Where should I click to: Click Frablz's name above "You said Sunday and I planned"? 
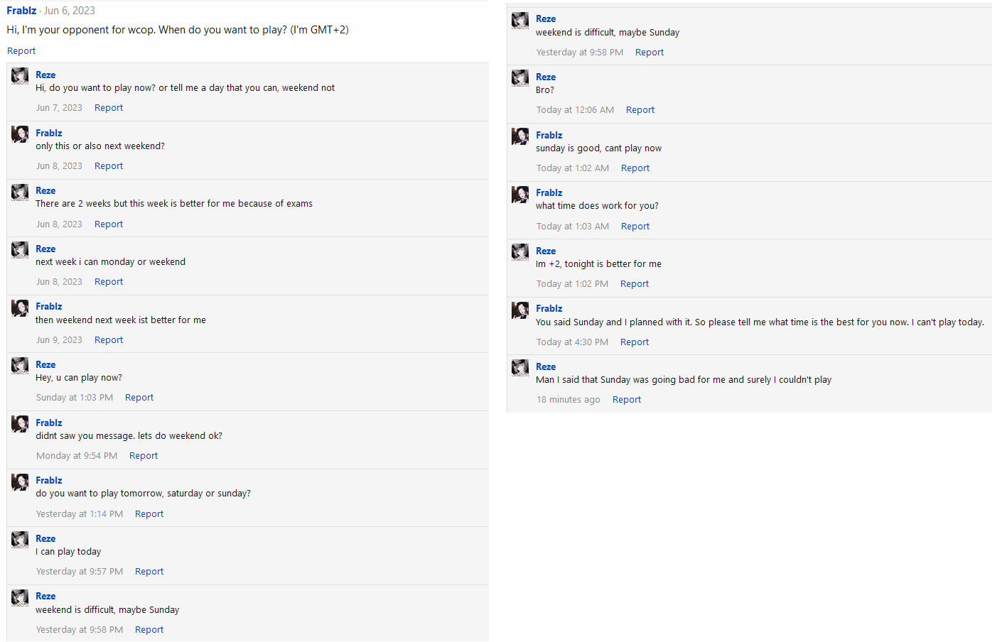pyautogui.click(x=549, y=309)
